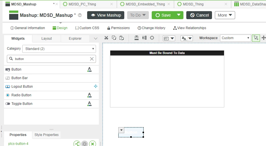Click the Button widget icon in list
Viewport: 266px width, 146px height.
point(8,69)
